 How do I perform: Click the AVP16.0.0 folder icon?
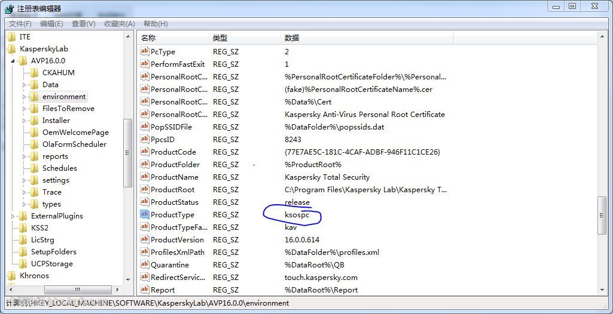tap(23, 61)
